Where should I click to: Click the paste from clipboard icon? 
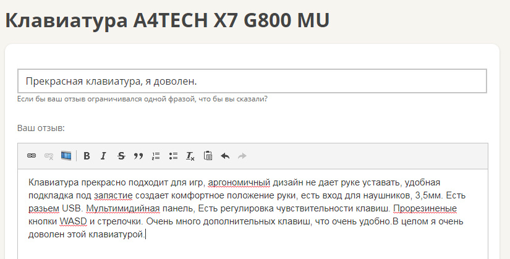click(208, 156)
